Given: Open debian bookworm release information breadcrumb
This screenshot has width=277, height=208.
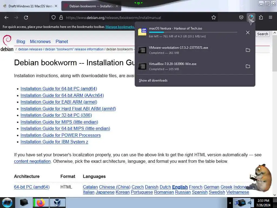Looking at the screenshot, I should (74, 49).
